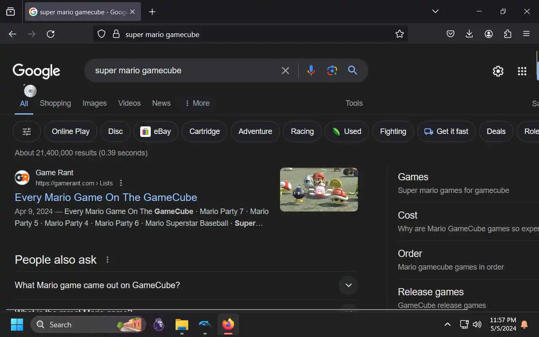
Task: Expand What Mario game came out question
Action: 186,285
